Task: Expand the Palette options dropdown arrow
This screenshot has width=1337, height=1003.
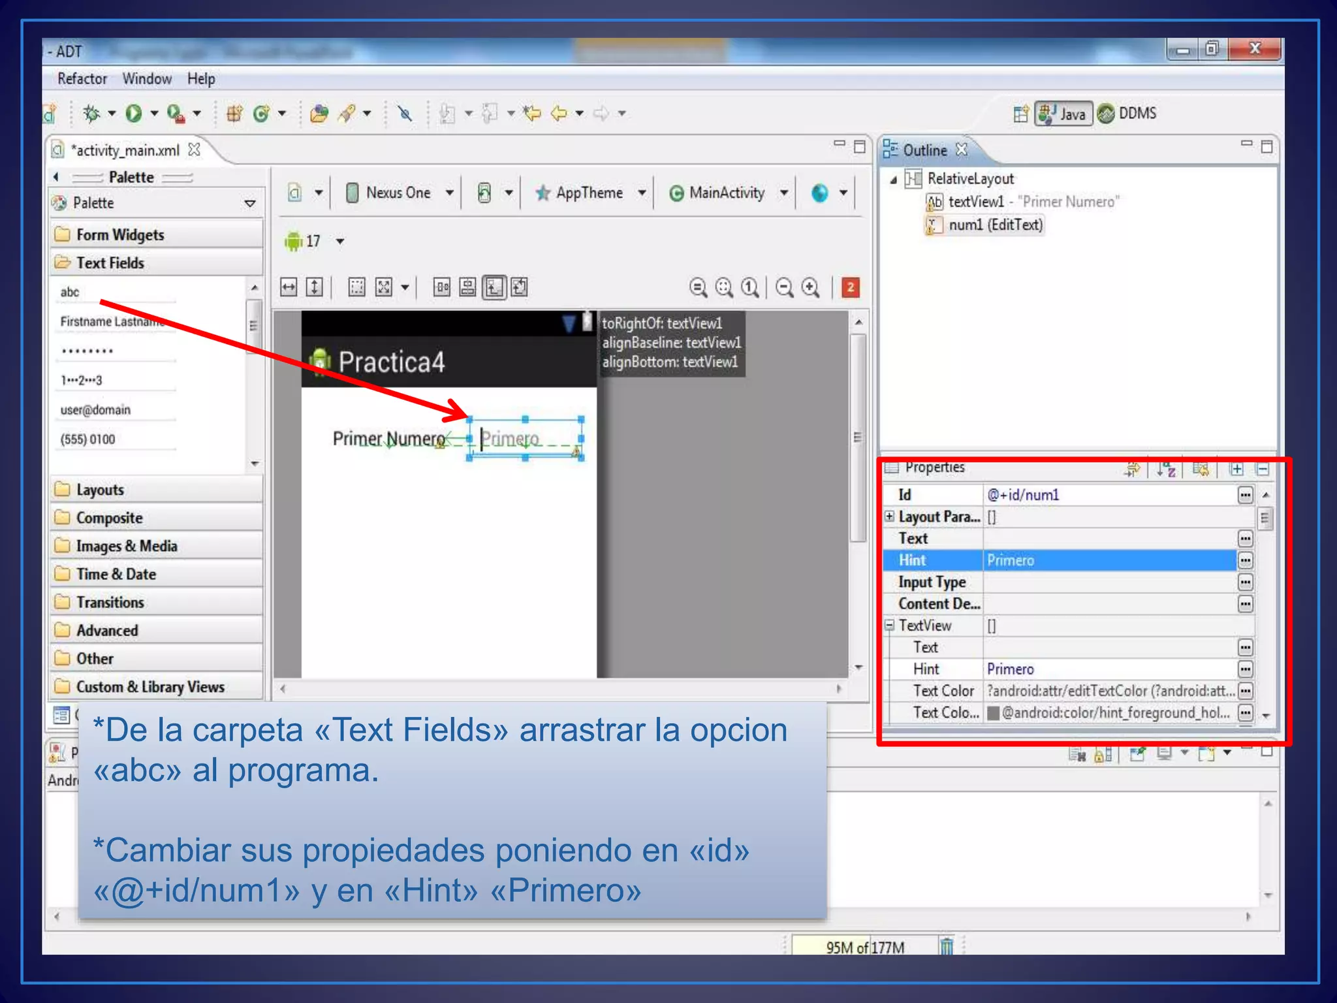Action: coord(249,204)
